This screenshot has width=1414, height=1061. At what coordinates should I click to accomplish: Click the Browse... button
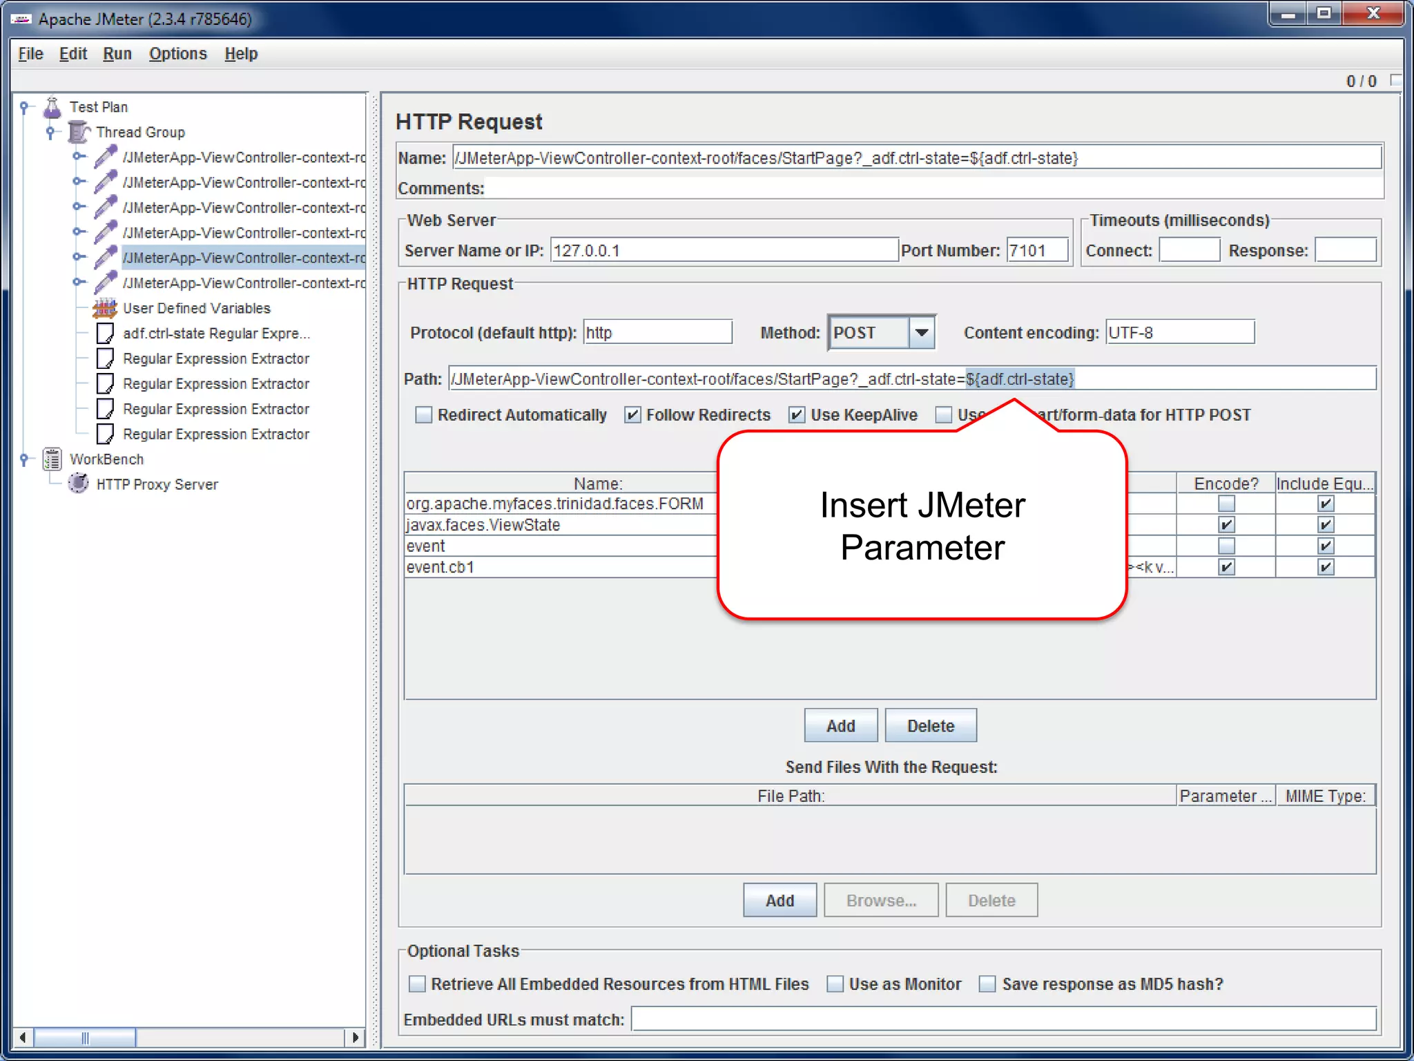(881, 900)
